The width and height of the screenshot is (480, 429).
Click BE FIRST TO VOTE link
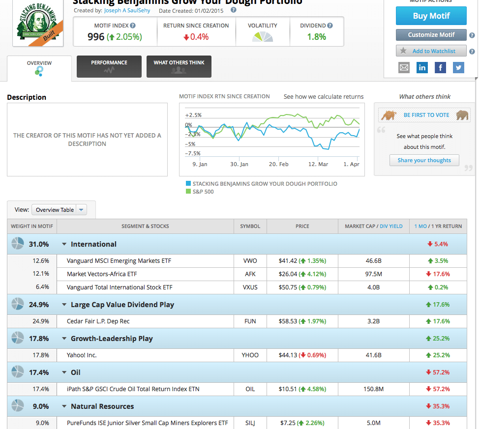coord(426,115)
